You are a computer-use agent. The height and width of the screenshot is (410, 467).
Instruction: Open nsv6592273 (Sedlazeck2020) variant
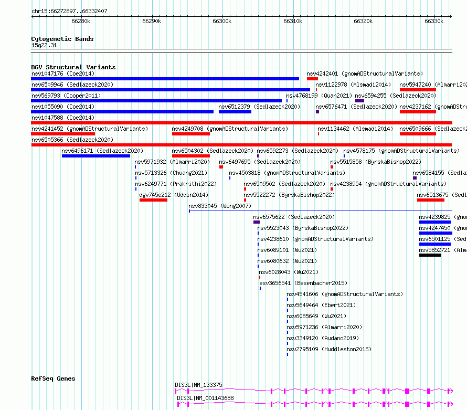coord(298,151)
